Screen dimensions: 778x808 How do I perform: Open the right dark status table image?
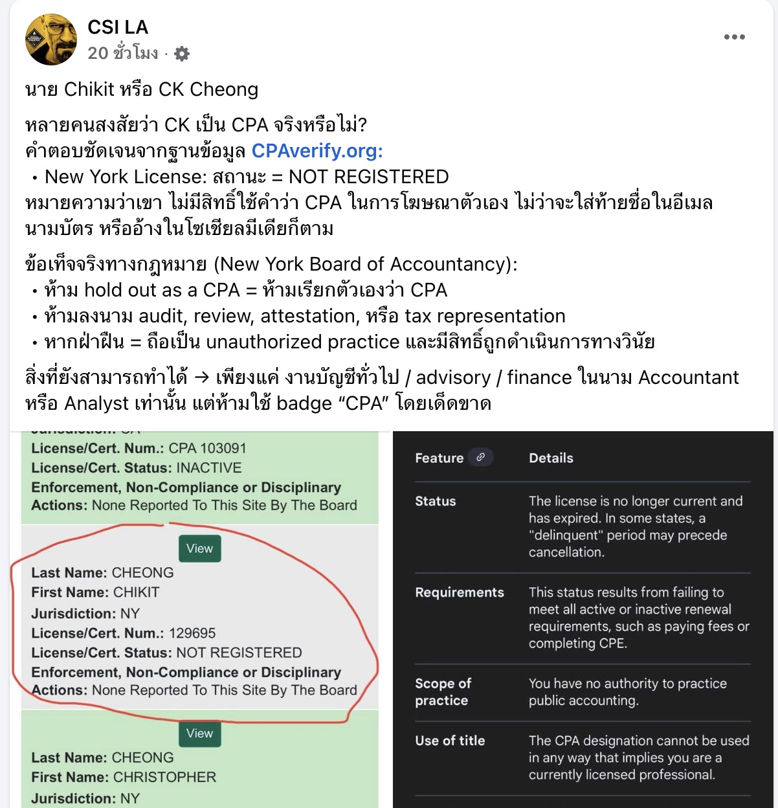pos(583,620)
